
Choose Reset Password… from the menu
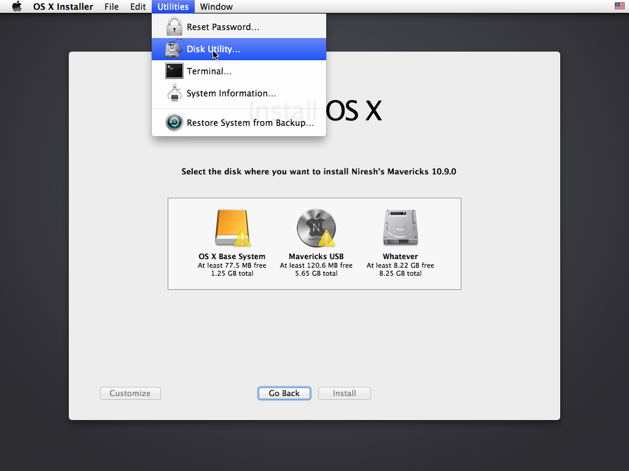pyautogui.click(x=239, y=27)
